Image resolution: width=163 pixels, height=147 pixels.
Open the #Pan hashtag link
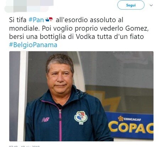(x=36, y=20)
